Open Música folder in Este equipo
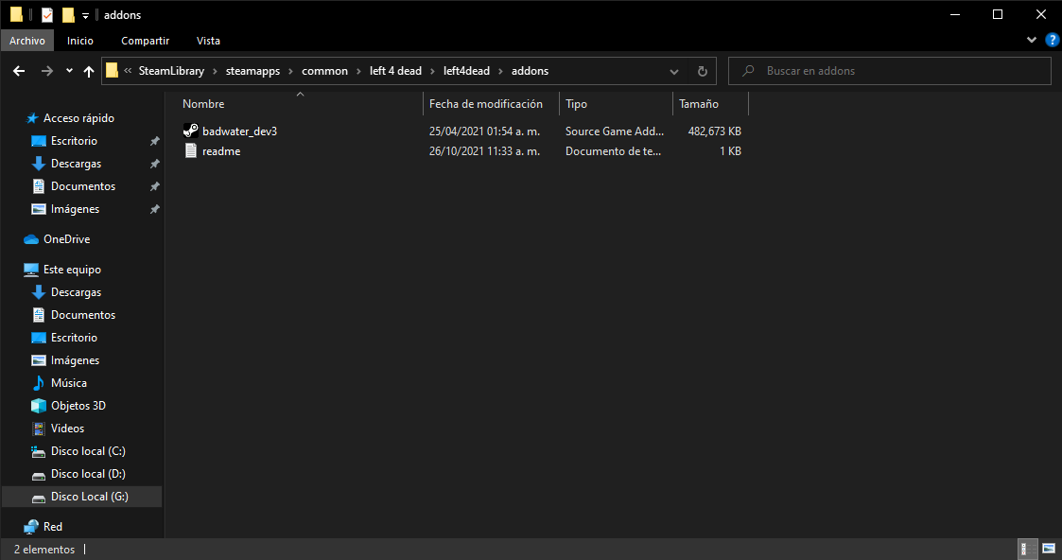 click(68, 383)
